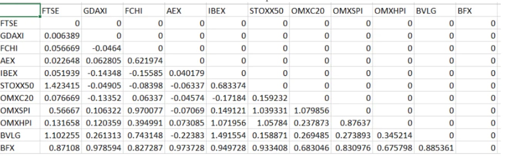Click cell with value -0.08398
Screen dimensions: 511x156
coord(144,85)
